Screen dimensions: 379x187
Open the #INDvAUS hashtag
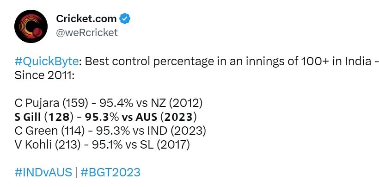pos(43,173)
